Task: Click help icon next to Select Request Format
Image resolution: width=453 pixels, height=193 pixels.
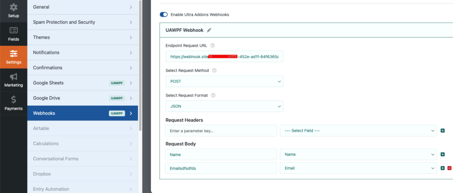Action: [x=213, y=95]
